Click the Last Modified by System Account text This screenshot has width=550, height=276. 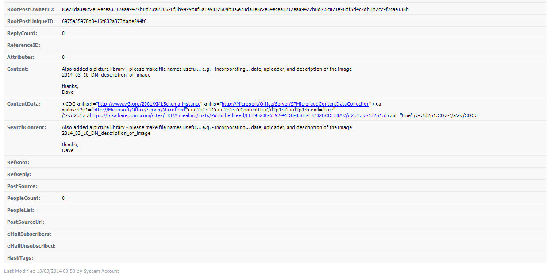pos(62,271)
